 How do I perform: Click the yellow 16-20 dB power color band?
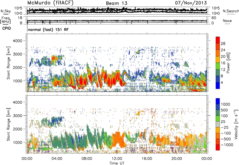tap(218, 59)
